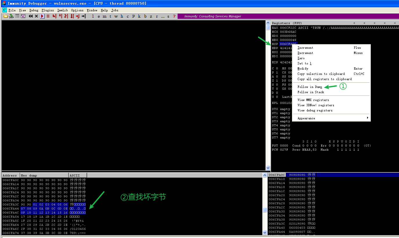Open the Window menu
Image resolution: width=399 pixels, height=238 pixels.
click(92, 10)
